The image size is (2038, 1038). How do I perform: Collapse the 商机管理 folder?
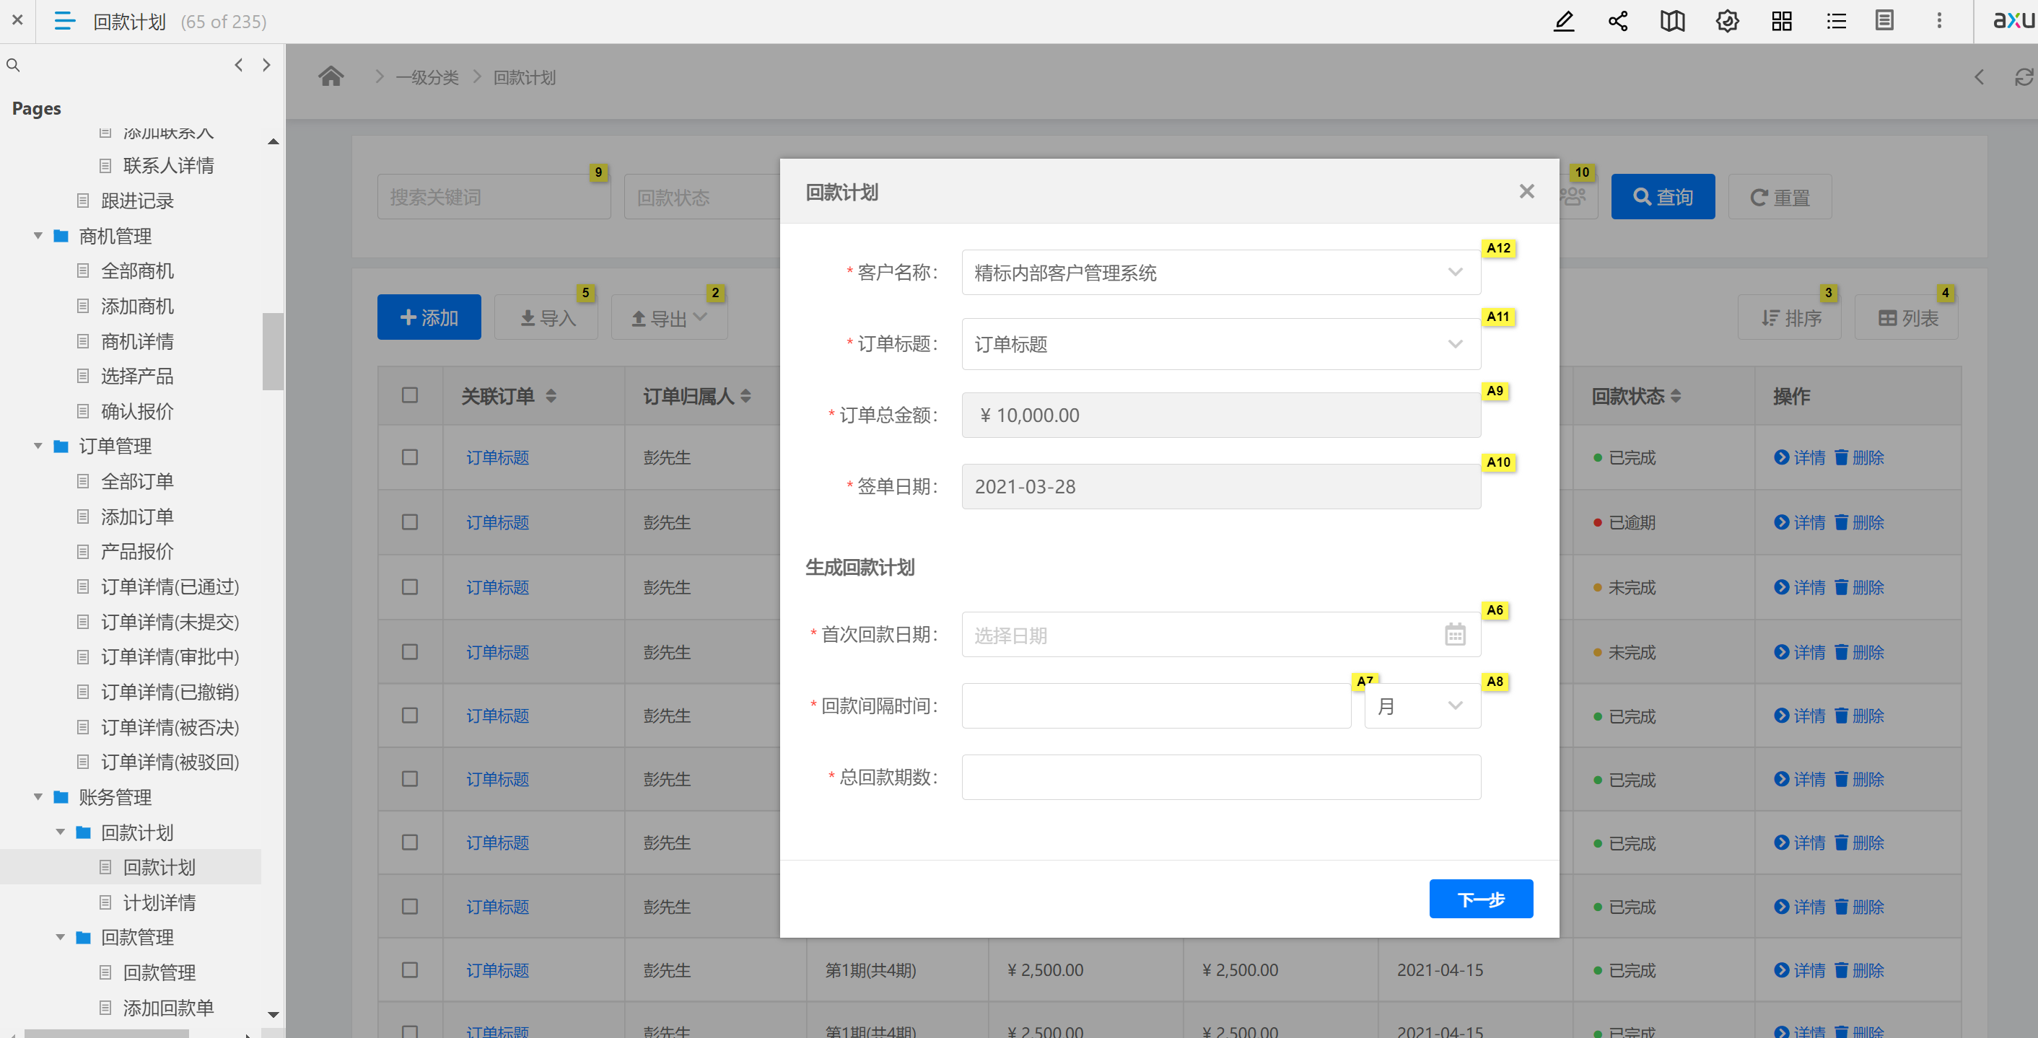38,236
